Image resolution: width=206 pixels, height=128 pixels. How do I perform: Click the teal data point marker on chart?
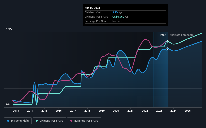point(168,41)
